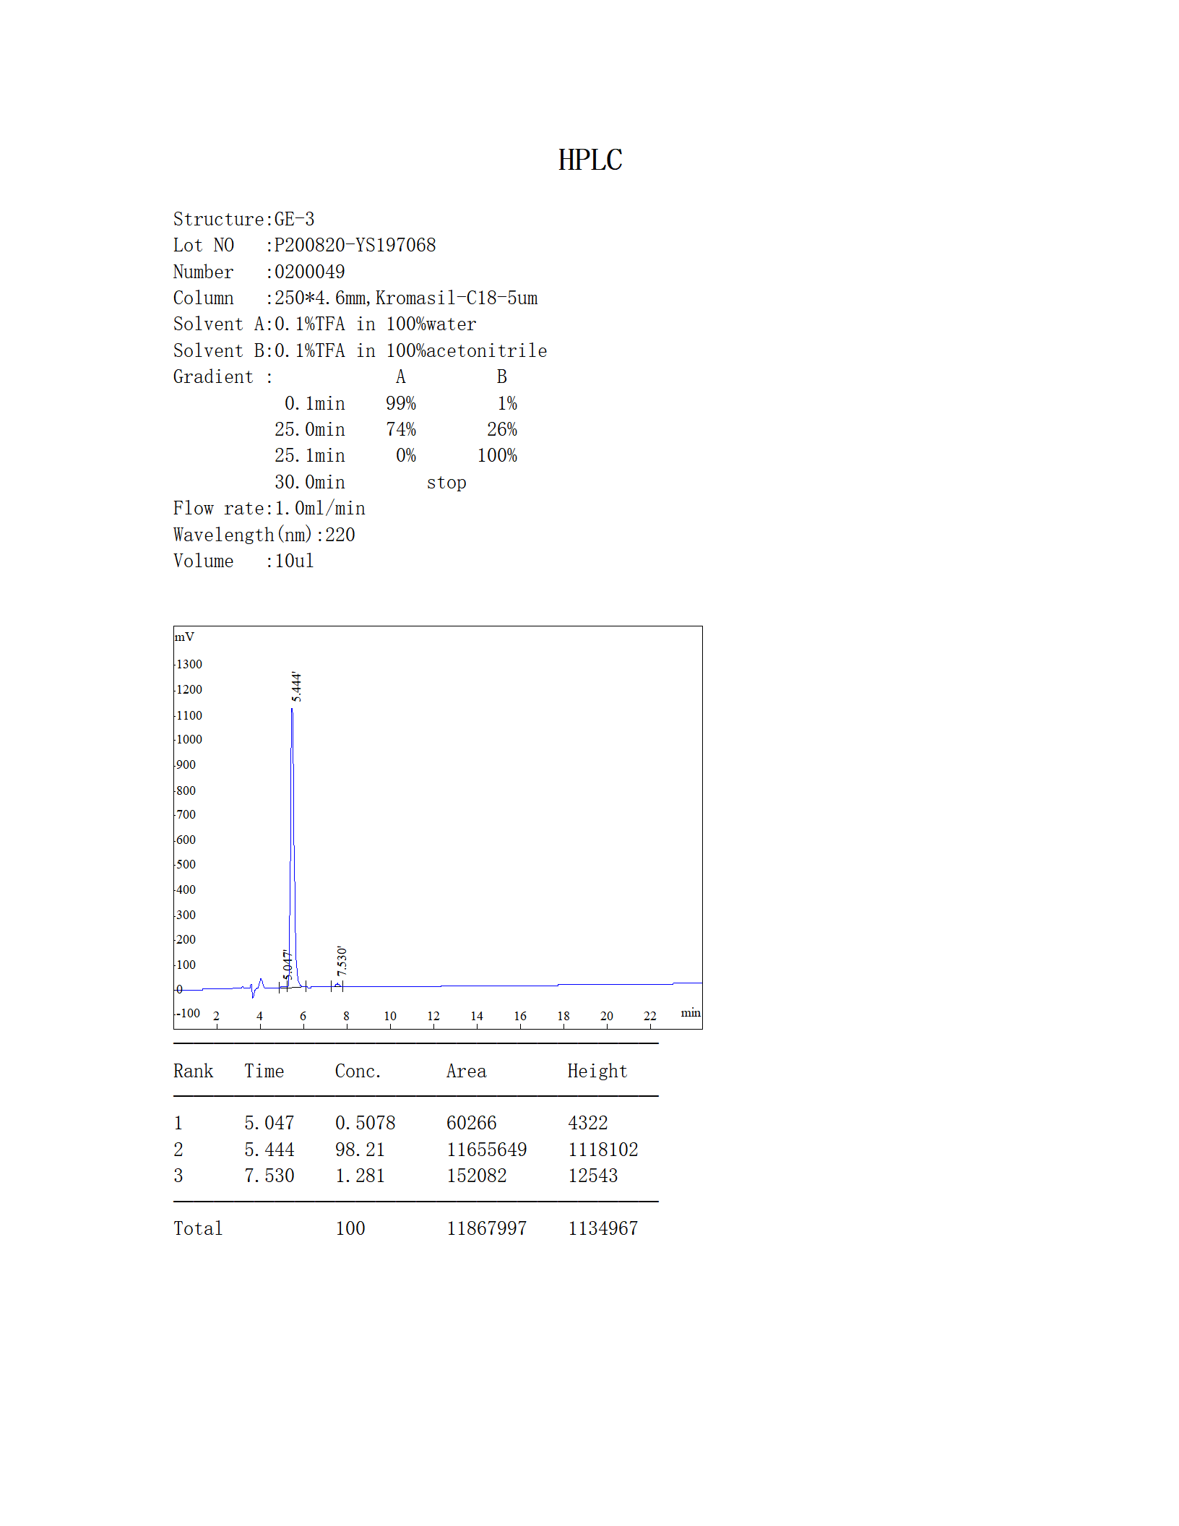Click Solvent B acetonitrile description
This screenshot has height=1526, width=1179.
tap(360, 350)
